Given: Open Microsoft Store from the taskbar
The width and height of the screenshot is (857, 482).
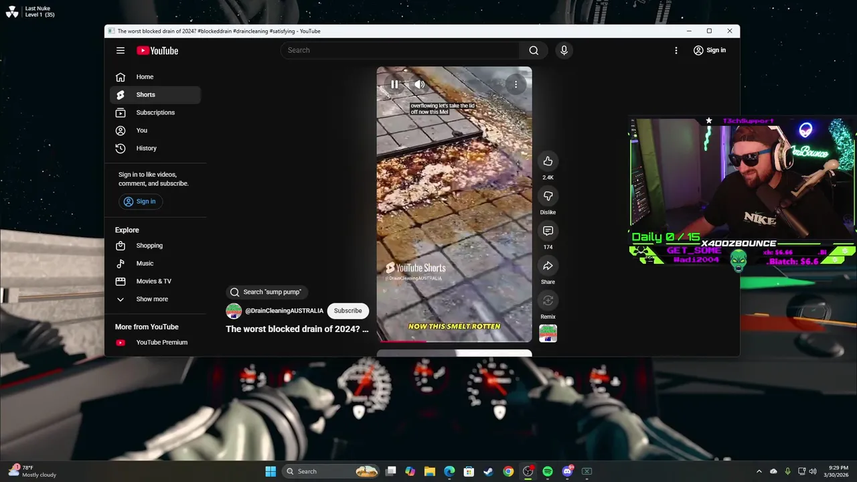Looking at the screenshot, I should click(469, 471).
